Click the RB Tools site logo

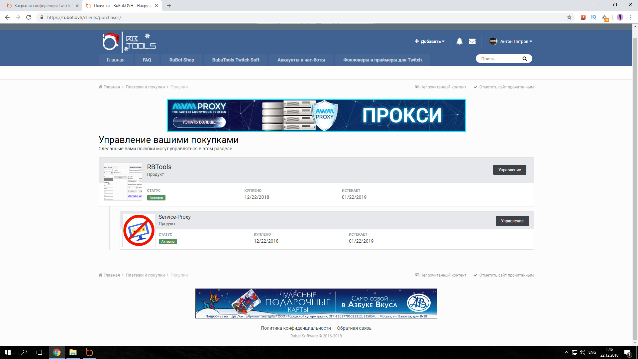click(129, 42)
